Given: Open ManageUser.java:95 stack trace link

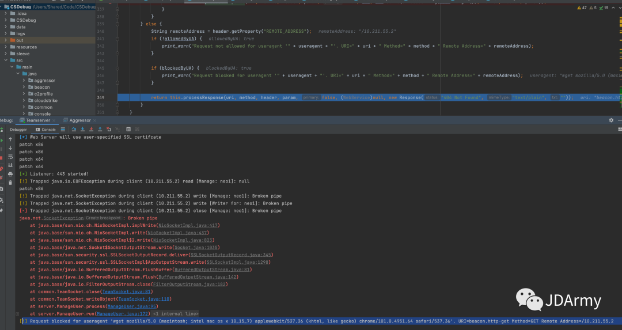Looking at the screenshot, I should [x=132, y=306].
